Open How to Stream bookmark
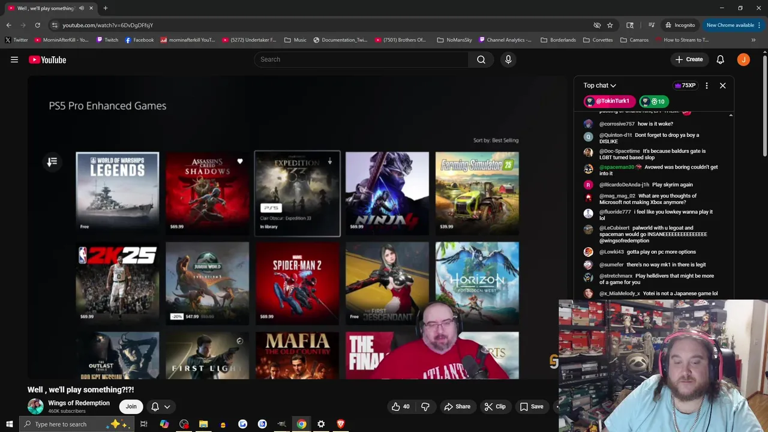 (x=682, y=40)
